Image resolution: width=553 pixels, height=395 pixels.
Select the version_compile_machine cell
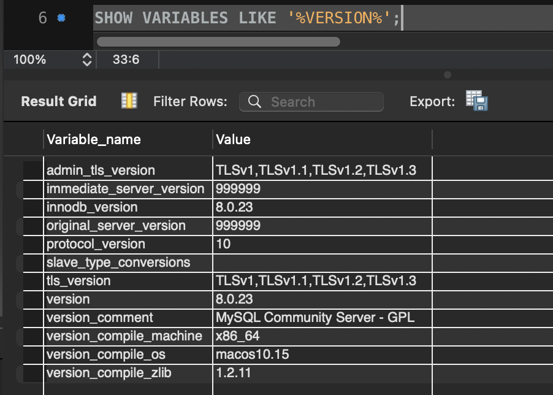(128, 336)
